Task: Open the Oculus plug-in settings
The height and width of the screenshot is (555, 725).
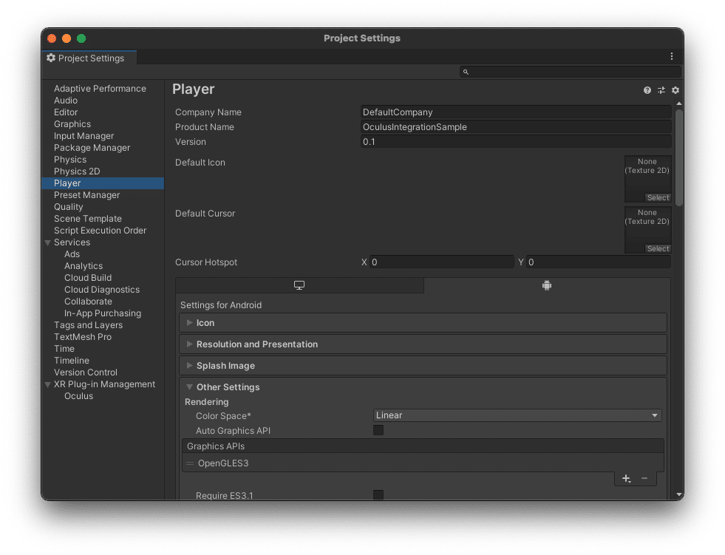Action: click(x=78, y=396)
